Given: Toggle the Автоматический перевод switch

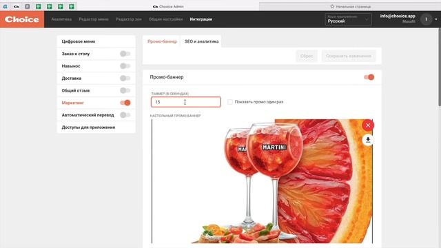Looking at the screenshot, I should tap(125, 115).
